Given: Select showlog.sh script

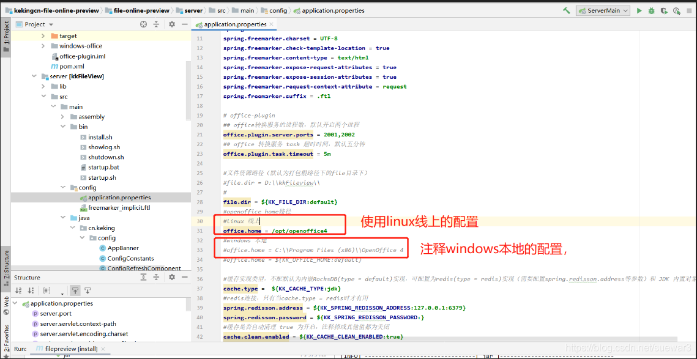Looking at the screenshot, I should click(x=100, y=147).
